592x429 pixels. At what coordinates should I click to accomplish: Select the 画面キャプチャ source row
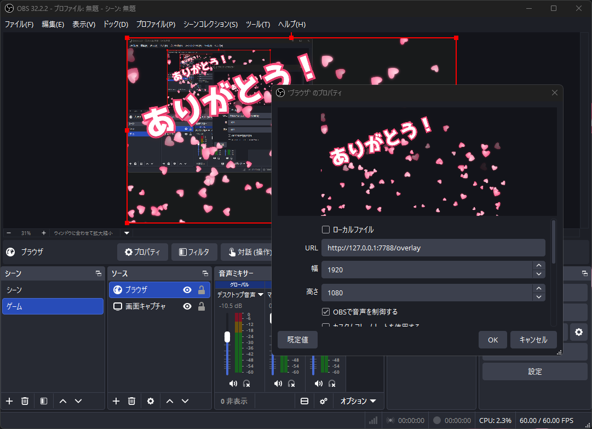(159, 306)
